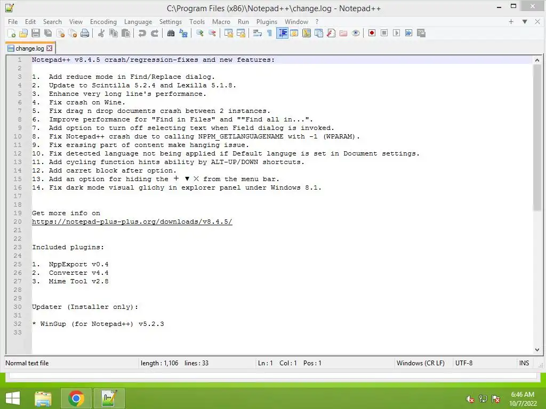Open the Function List panel icon
The width and height of the screenshot is (546, 409).
[331, 33]
